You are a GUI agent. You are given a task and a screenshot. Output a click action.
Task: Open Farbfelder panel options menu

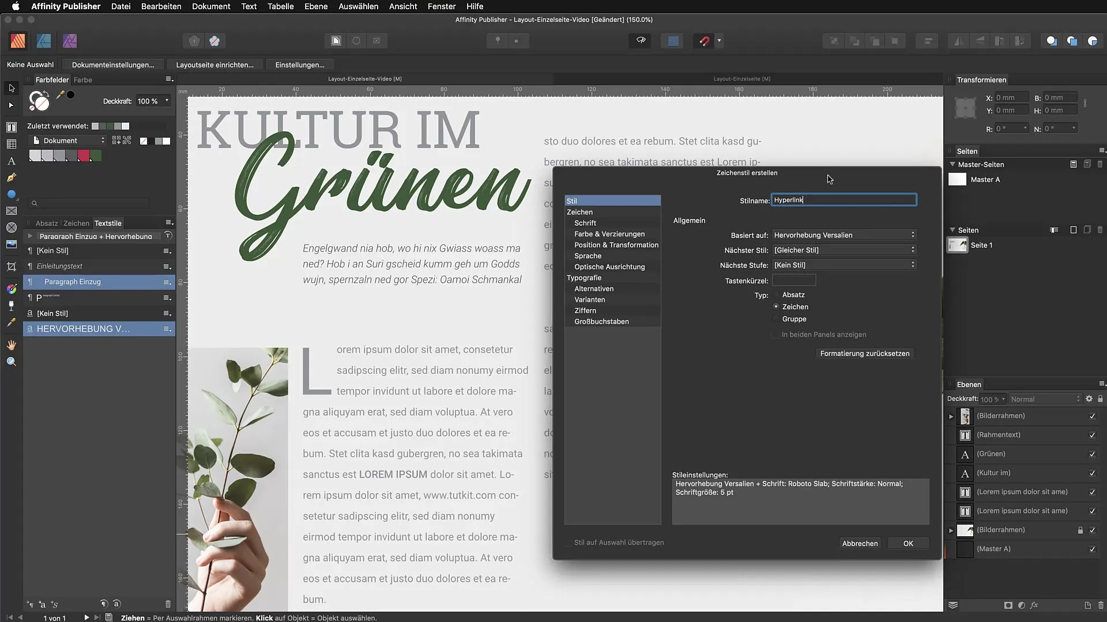coord(169,79)
